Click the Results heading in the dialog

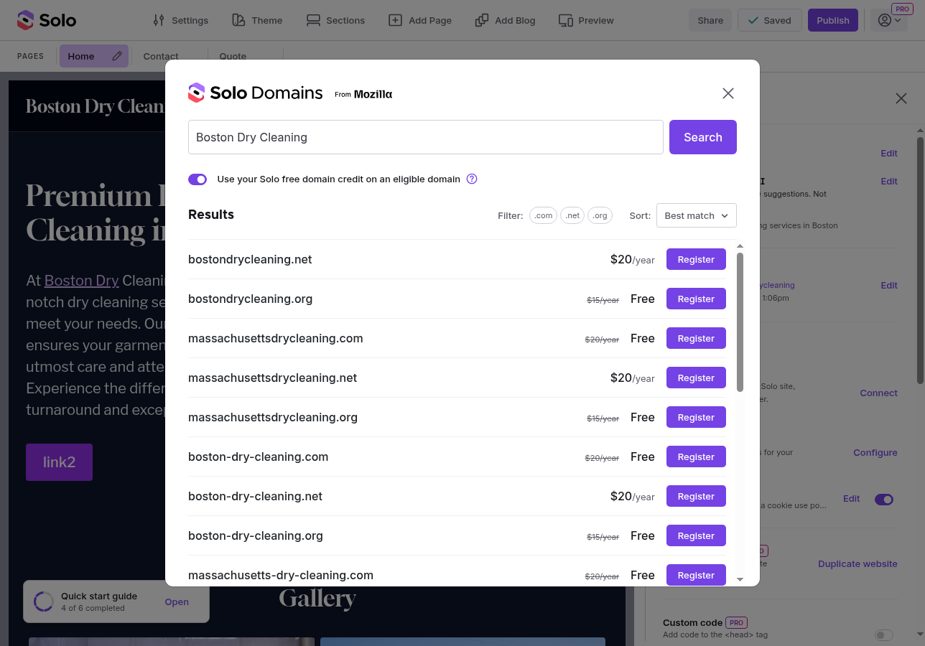coord(211,214)
